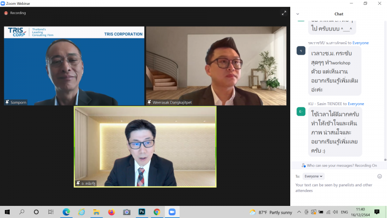Image resolution: width=387 pixels, height=218 pixels.
Task: Click the 'K-' green avatar in chat
Action: coord(301,111)
